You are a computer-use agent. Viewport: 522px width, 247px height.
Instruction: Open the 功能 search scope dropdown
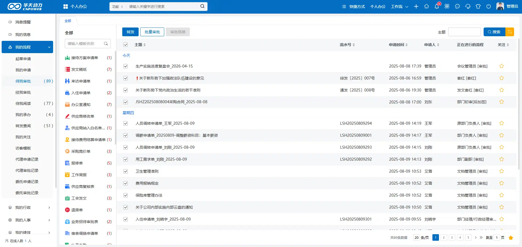tap(118, 7)
